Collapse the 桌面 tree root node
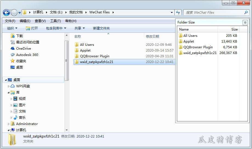The image size is (252, 149). [x=6, y=80]
